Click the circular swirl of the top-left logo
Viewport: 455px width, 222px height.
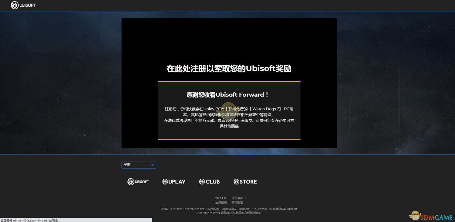[14, 5]
